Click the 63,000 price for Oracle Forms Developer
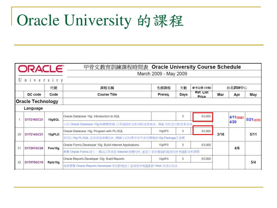277x208 pixels. [x=206, y=145]
